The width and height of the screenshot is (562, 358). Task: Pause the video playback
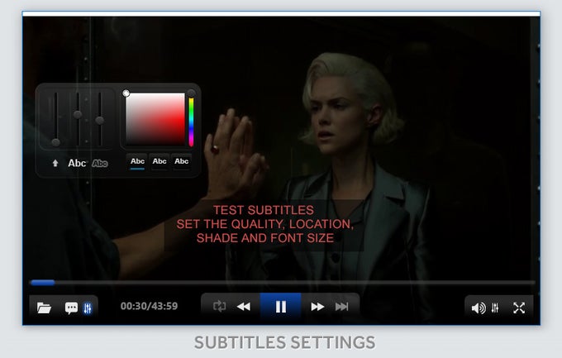(x=281, y=307)
